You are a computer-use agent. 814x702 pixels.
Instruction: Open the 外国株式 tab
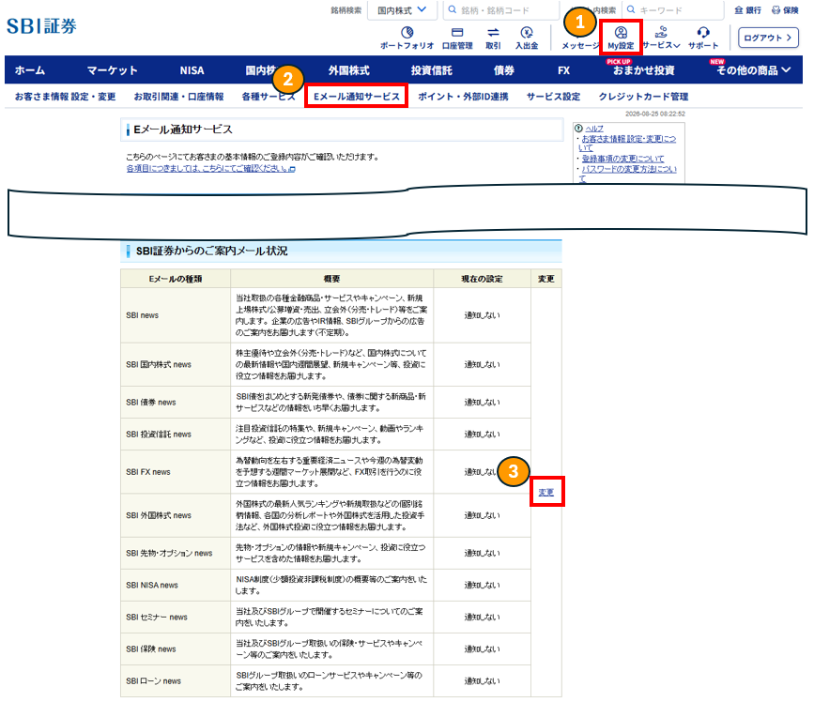[349, 70]
